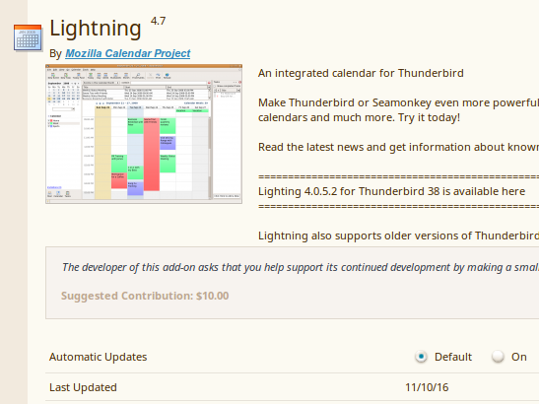Screen dimensions: 539x404
Task: Click the Lightning add-on title
Action: [96, 29]
